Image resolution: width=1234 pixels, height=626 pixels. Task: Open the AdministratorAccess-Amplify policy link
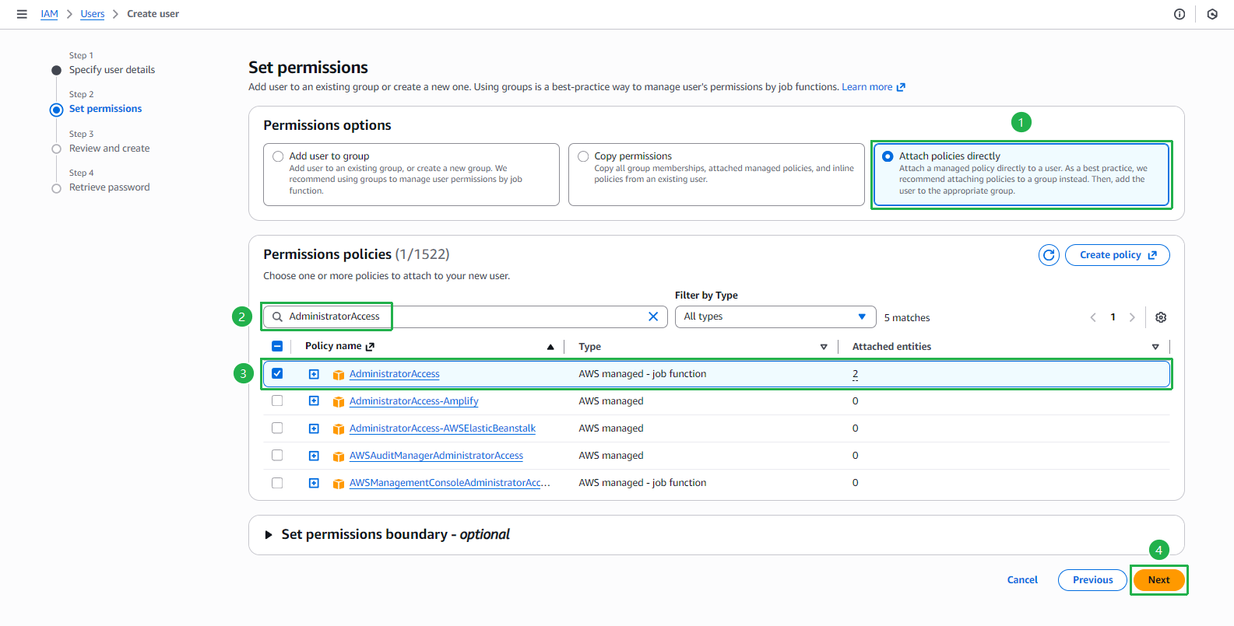pyautogui.click(x=413, y=401)
